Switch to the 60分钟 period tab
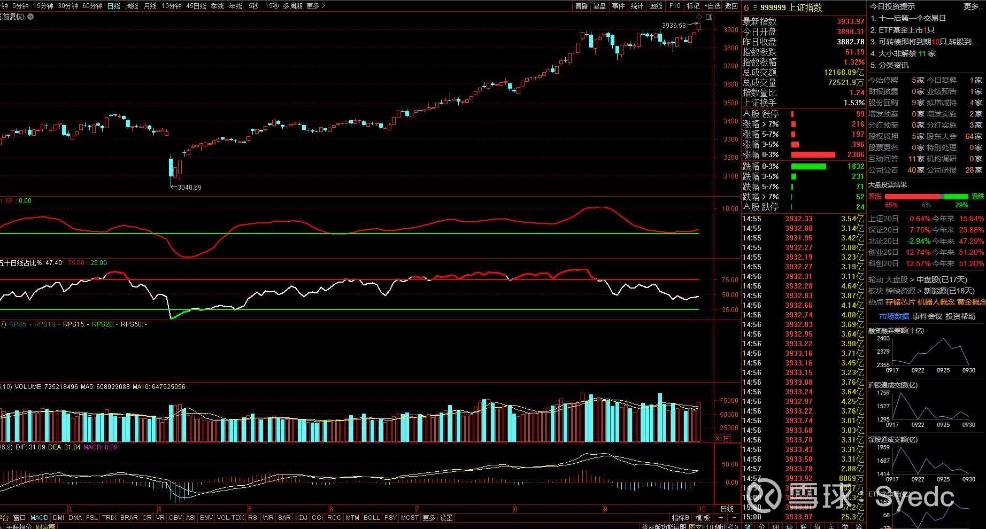 pos(93,6)
